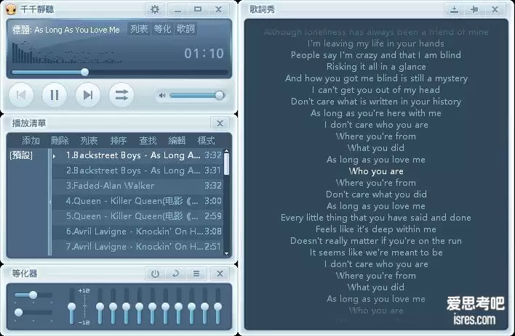515x336 pixels.
Task: Toggle the 等化 equalizer panel button
Action: [163, 29]
